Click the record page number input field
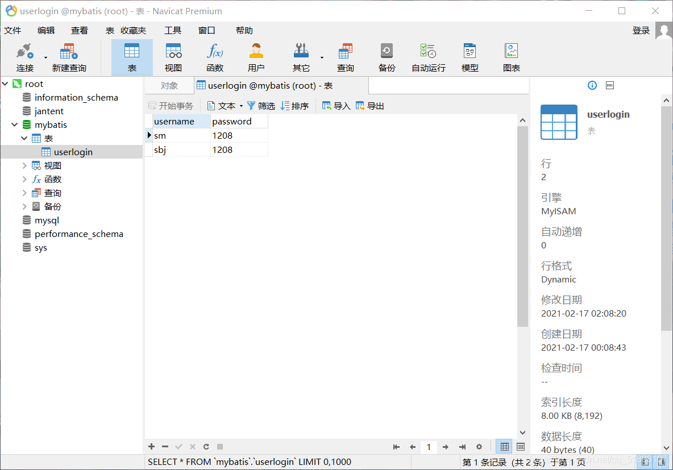The width and height of the screenshot is (673, 470). pos(429,447)
